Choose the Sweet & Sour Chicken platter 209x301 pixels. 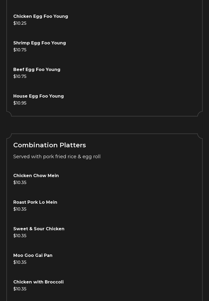(39, 229)
